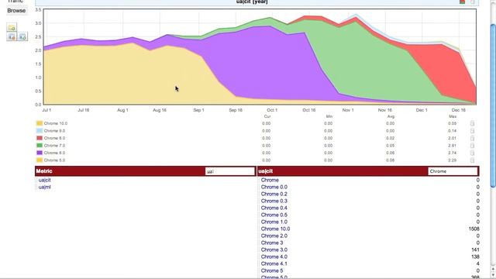
Task: Click the green Chrome 7.0 legend swatch
Action: [40, 146]
